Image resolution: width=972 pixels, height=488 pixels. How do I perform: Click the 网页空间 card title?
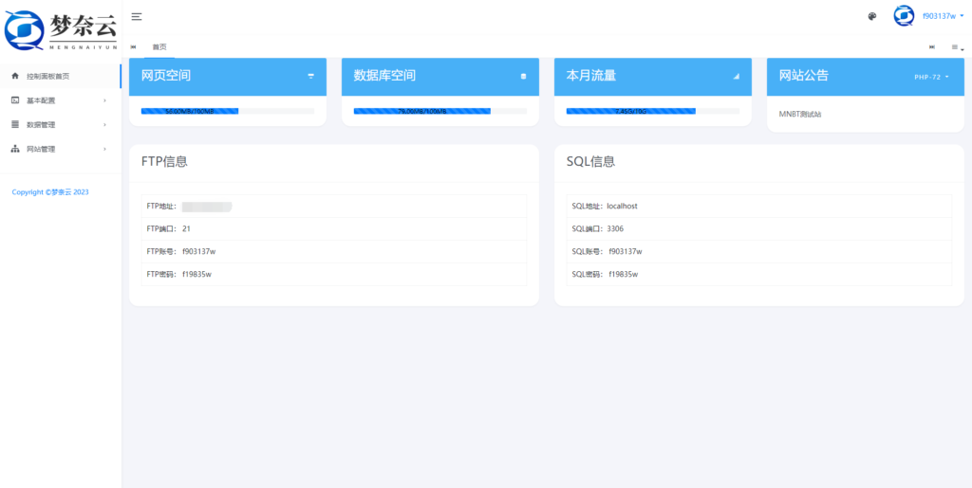click(x=166, y=76)
